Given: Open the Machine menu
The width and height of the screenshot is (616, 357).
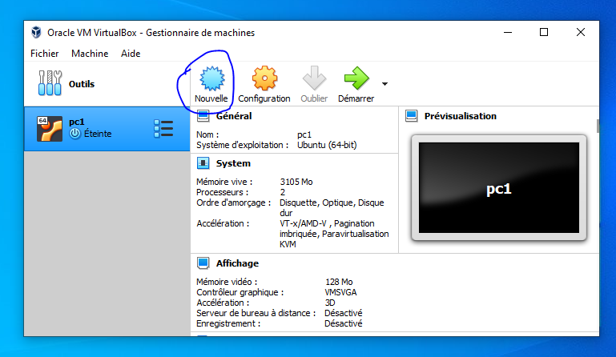Looking at the screenshot, I should [90, 54].
